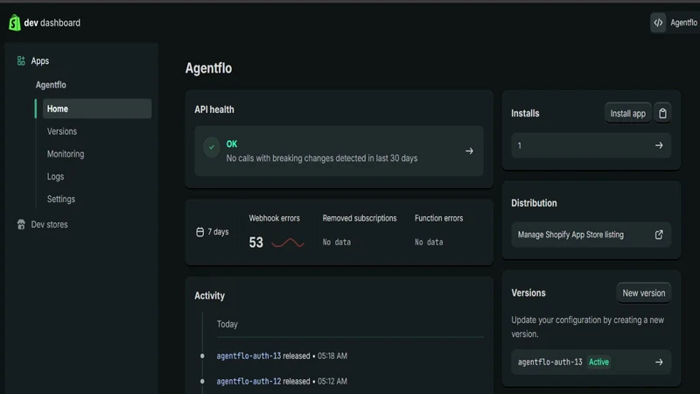This screenshot has width=700, height=394.
Task: Click the Removed subscriptions label
Action: (360, 218)
